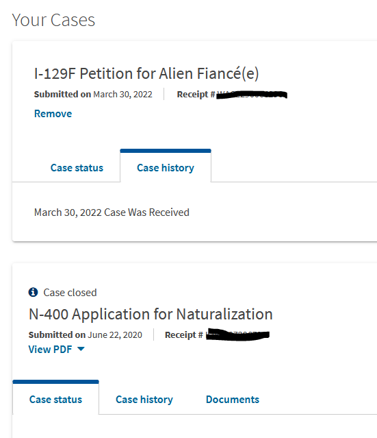Expand the View PDF dropdown arrow
Image resolution: width=377 pixels, height=438 pixels.
tap(81, 349)
